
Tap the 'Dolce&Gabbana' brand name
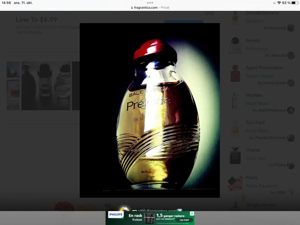click(262, 13)
